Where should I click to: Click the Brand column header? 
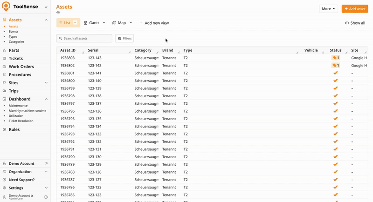tap(168, 50)
